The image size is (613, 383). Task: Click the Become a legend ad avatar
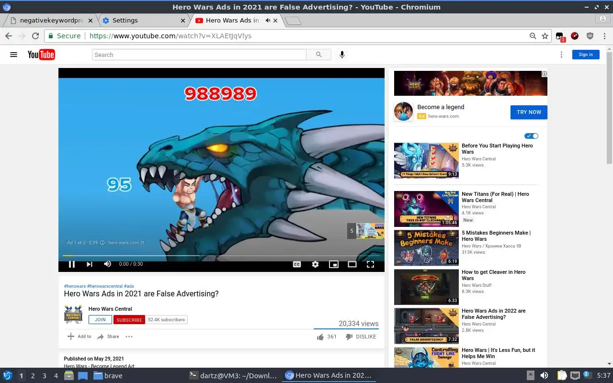click(403, 112)
